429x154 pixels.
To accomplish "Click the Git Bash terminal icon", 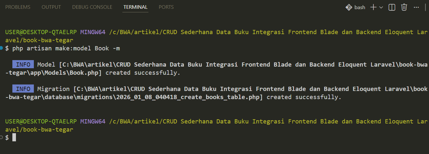I will pos(349,7).
